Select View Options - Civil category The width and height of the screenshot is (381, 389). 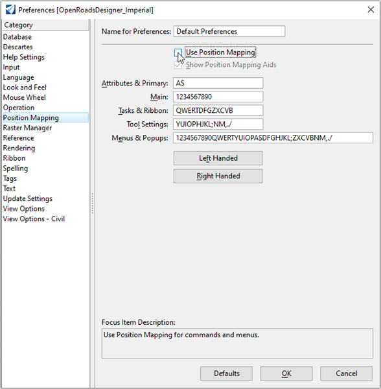point(34,219)
